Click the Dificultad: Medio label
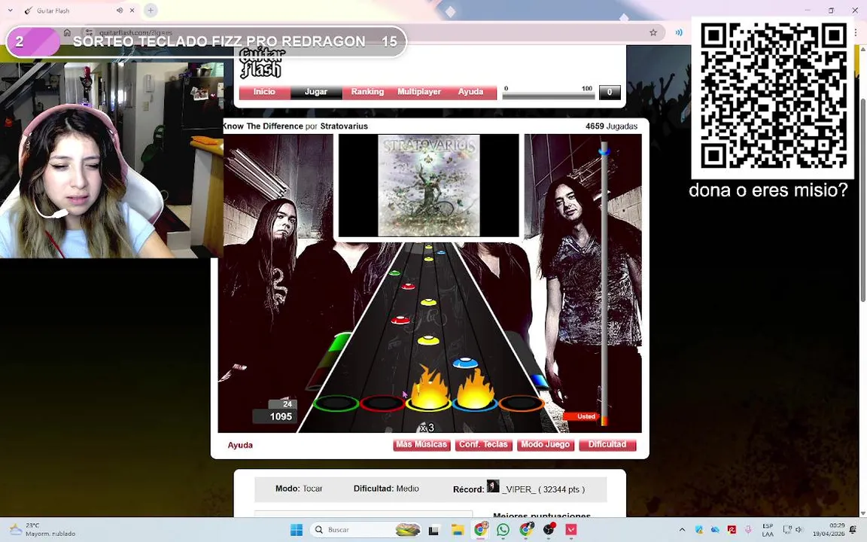The width and height of the screenshot is (867, 542). [386, 489]
